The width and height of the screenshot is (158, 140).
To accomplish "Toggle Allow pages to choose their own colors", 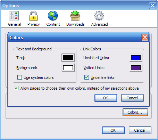I will [16, 88].
